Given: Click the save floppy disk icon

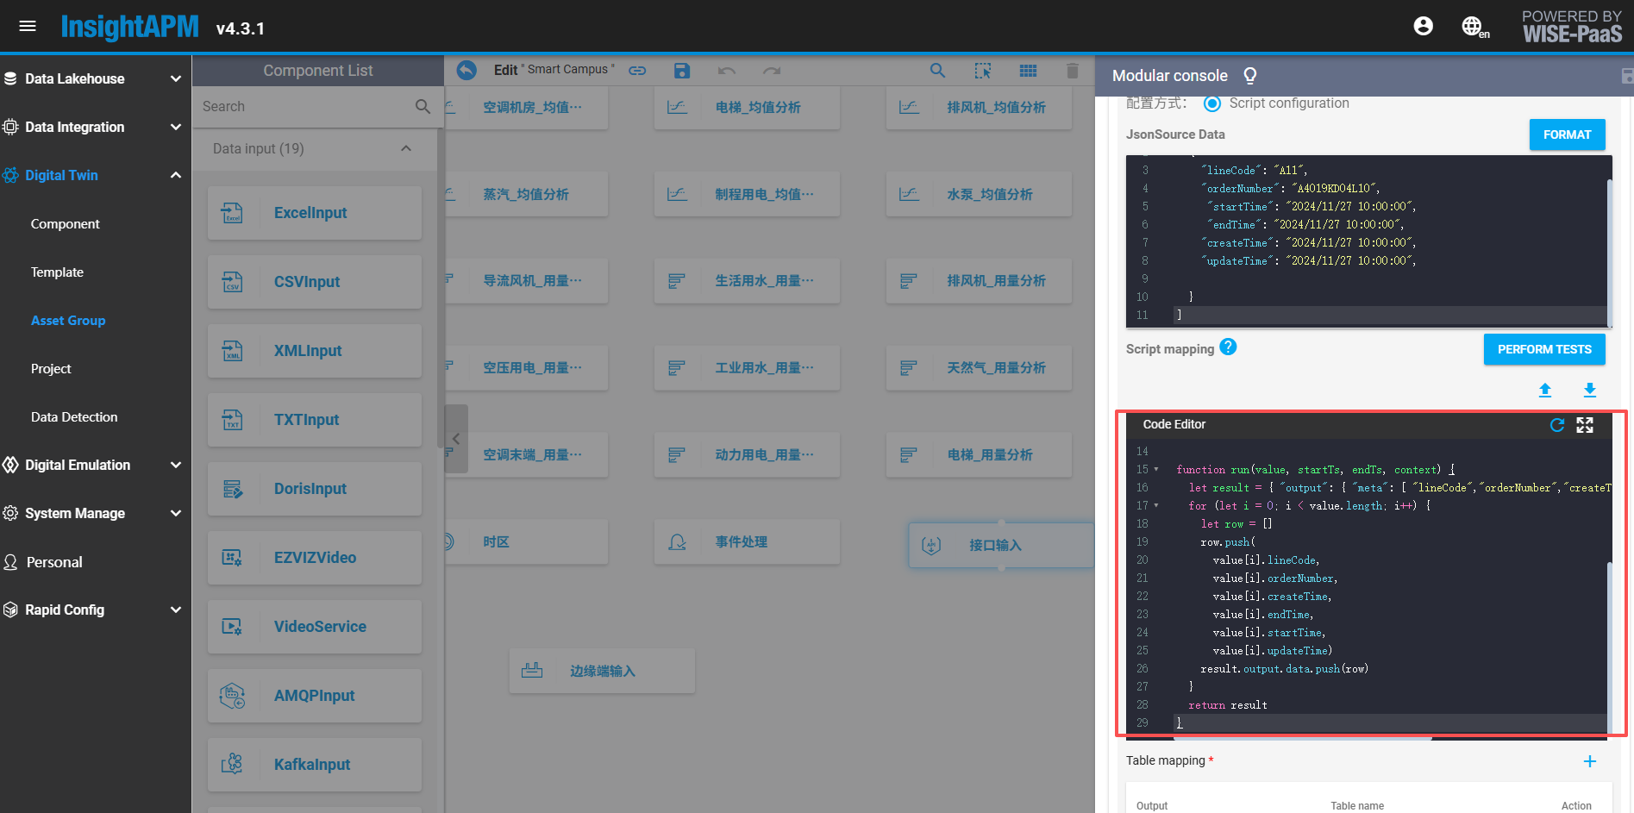Looking at the screenshot, I should tap(682, 71).
